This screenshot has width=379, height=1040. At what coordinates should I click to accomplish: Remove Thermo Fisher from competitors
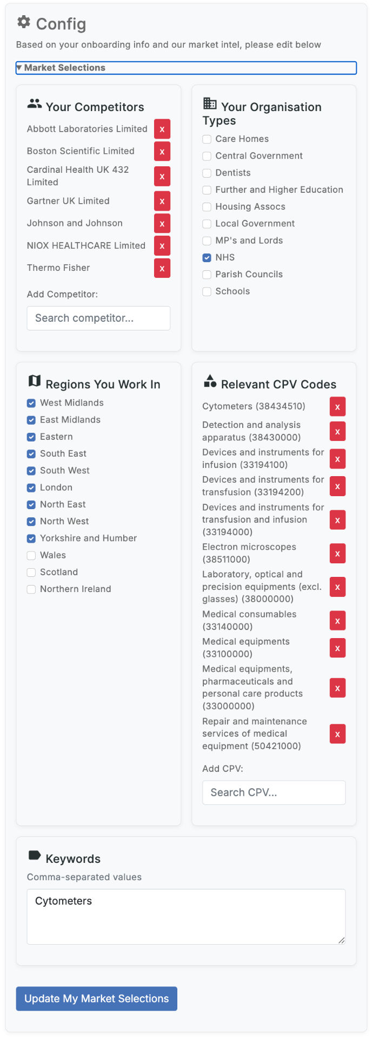click(x=162, y=268)
